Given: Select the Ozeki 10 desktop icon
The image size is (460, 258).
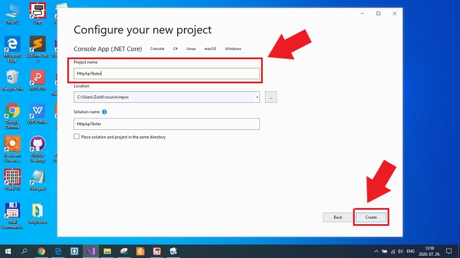Looking at the screenshot, I should coord(12,180).
